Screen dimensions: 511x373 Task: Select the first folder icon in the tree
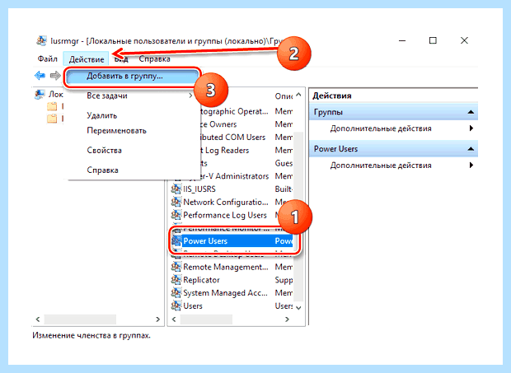click(x=52, y=106)
